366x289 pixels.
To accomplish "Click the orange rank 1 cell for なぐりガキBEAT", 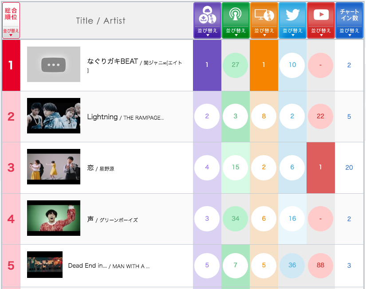I will 264,65.
